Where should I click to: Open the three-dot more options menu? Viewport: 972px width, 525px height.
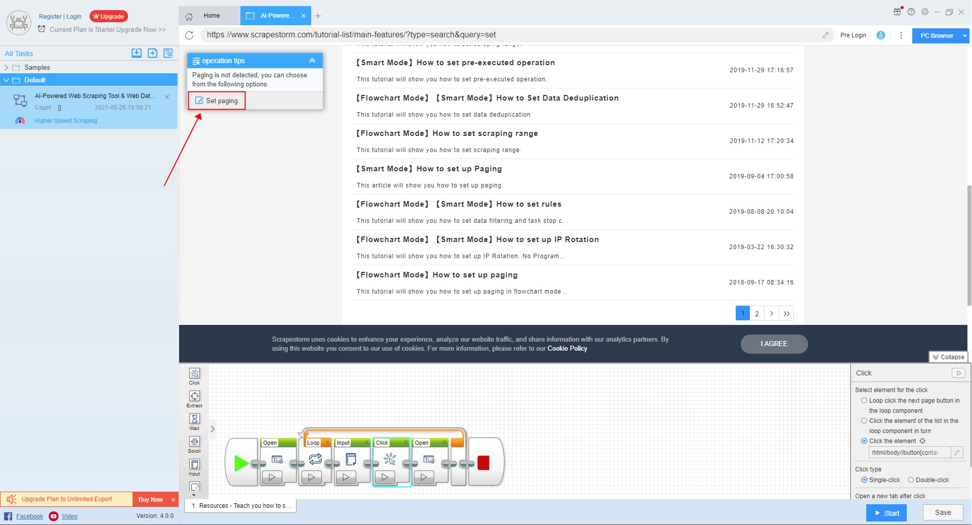pos(901,35)
